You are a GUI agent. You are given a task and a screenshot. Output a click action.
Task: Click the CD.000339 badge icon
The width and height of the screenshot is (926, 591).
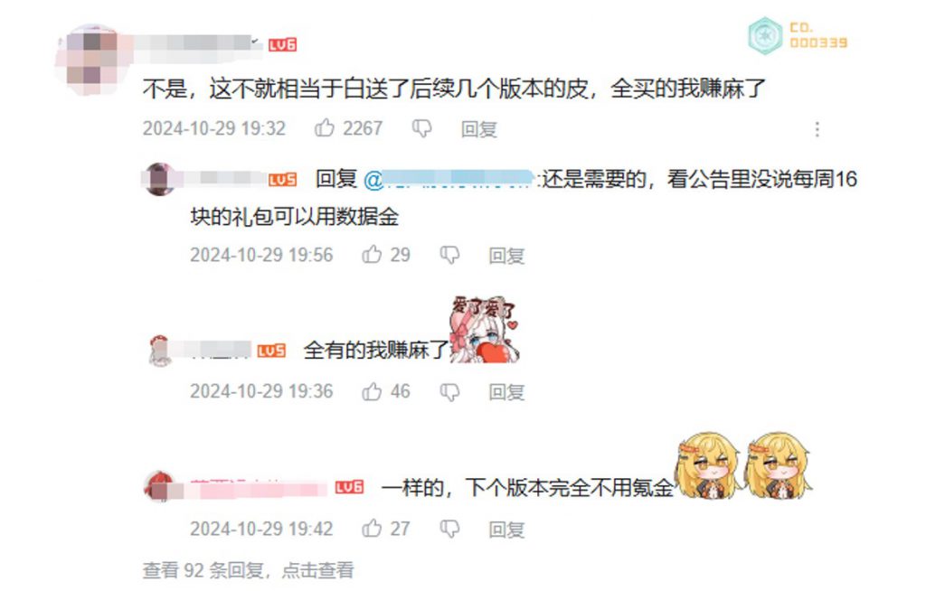[x=765, y=35]
